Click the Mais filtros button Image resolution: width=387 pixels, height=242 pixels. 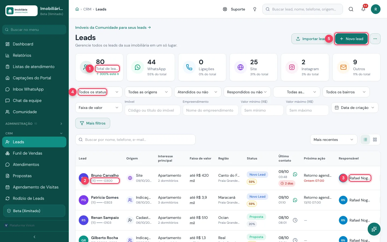(x=93, y=123)
